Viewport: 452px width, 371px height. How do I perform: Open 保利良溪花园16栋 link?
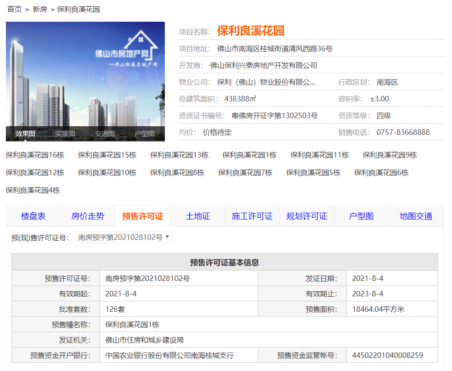coord(35,155)
